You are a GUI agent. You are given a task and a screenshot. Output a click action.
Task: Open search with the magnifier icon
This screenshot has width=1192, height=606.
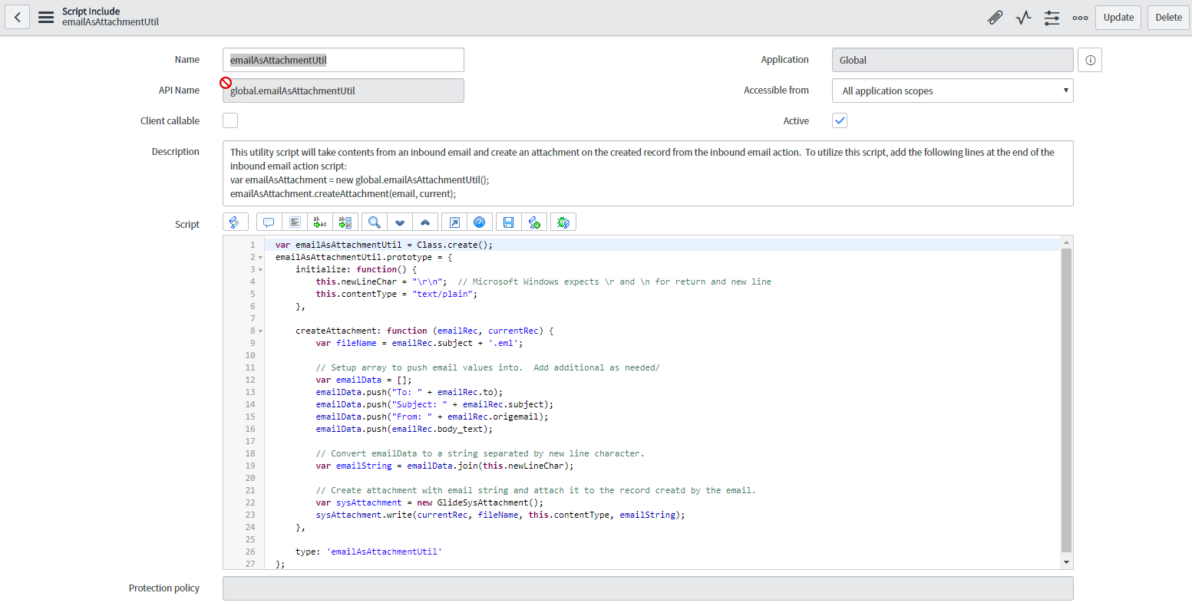(375, 222)
